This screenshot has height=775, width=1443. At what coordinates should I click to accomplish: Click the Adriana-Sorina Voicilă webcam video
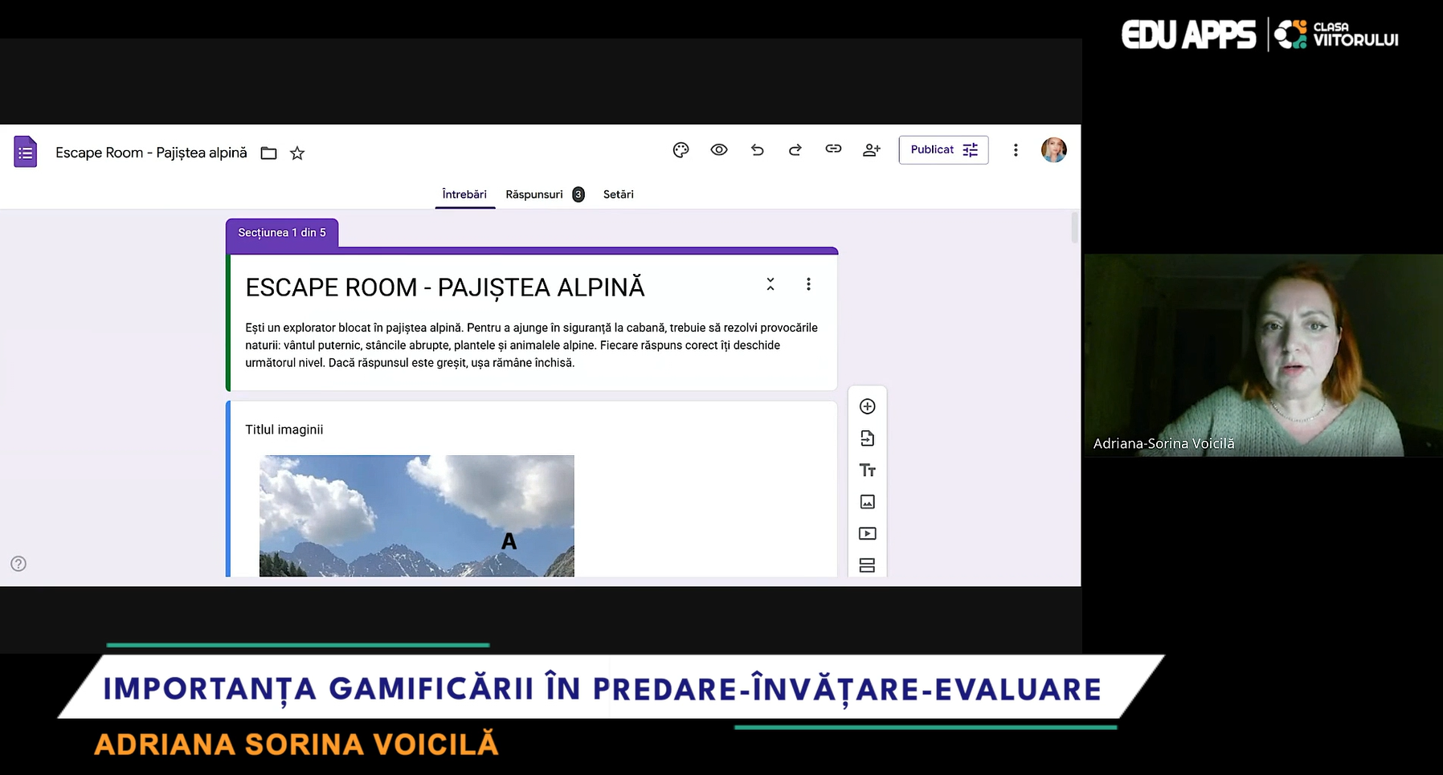click(1263, 356)
